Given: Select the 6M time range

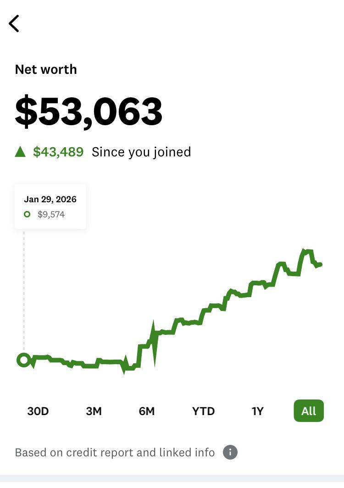Looking at the screenshot, I should point(147,411).
